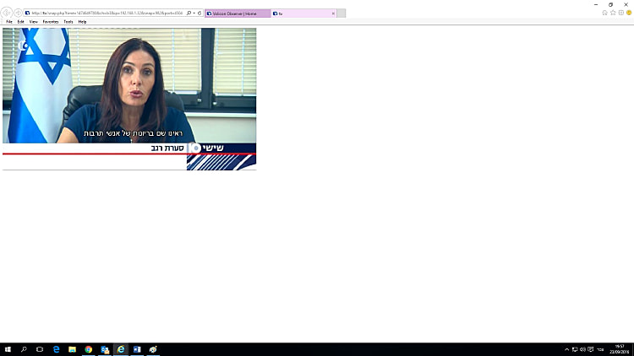Open the Favorites star icon
This screenshot has height=356, width=634.
[612, 13]
